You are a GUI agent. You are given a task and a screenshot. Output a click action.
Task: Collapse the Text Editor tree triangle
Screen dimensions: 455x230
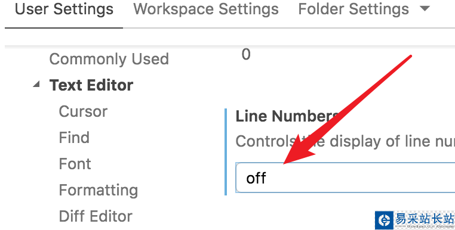pos(36,84)
